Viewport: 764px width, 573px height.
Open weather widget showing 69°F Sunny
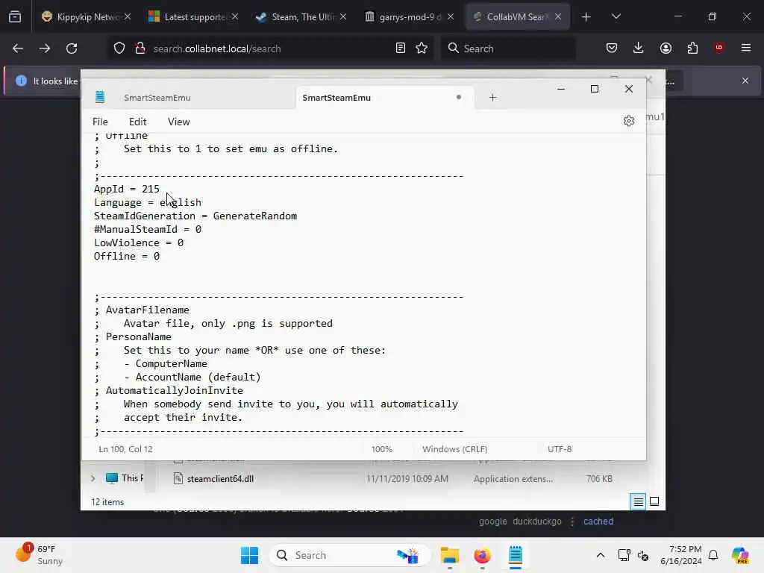click(39, 555)
